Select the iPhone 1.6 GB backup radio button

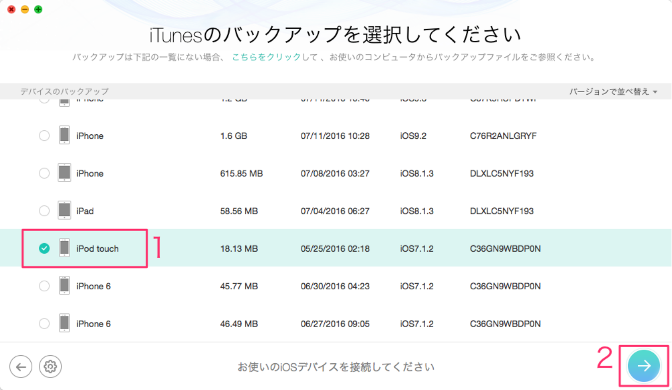[x=44, y=135]
